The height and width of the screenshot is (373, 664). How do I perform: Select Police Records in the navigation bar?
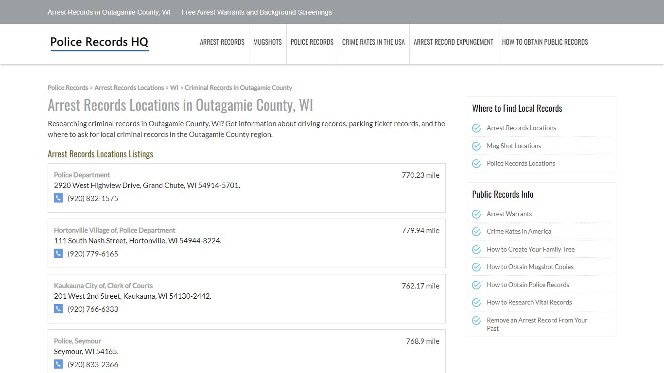pyautogui.click(x=312, y=42)
